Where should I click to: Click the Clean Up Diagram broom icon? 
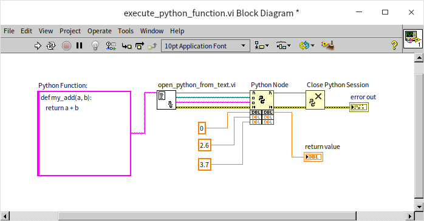click(327, 45)
